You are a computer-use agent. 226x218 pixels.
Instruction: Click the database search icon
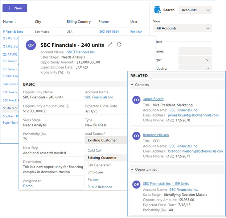tap(157, 10)
